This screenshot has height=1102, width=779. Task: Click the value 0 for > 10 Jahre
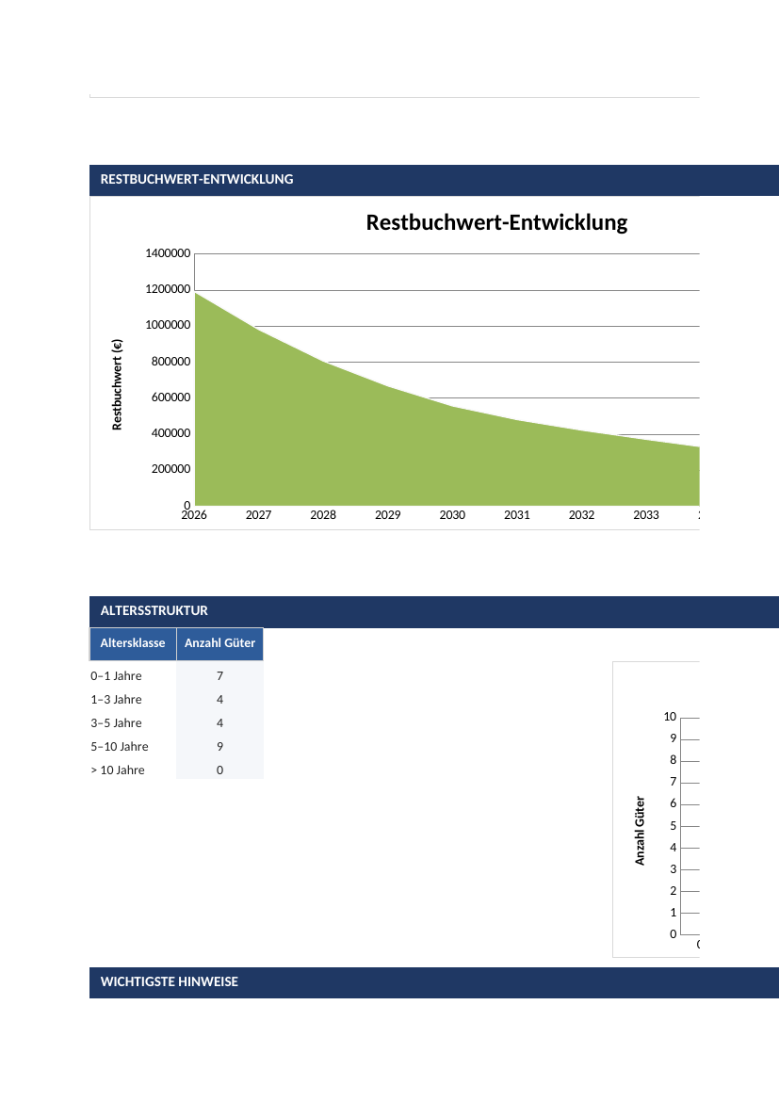[220, 770]
